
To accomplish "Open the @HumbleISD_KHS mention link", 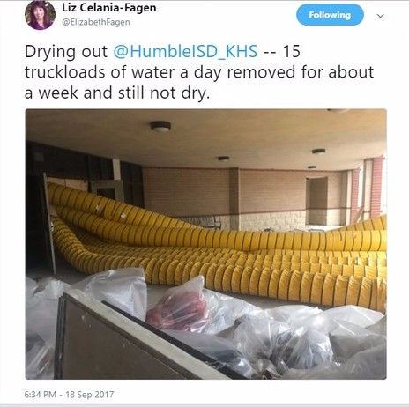I will coord(185,51).
